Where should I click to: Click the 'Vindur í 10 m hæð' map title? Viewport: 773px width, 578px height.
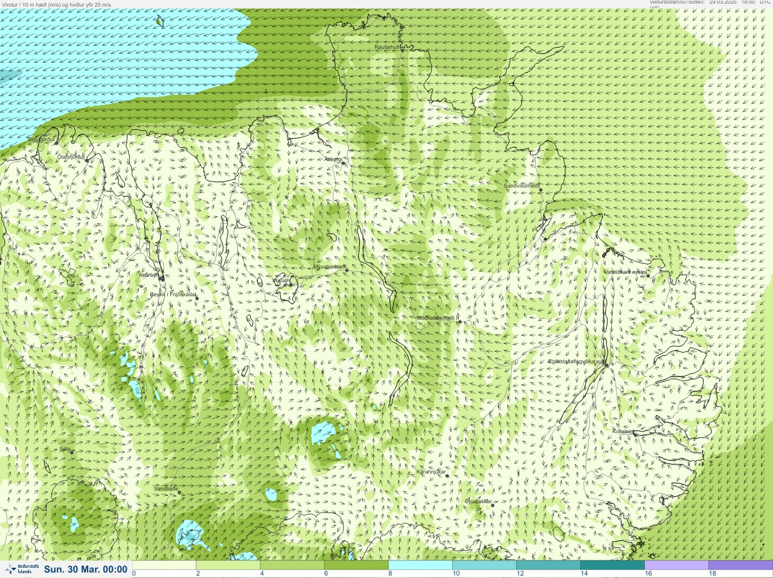tap(28, 4)
